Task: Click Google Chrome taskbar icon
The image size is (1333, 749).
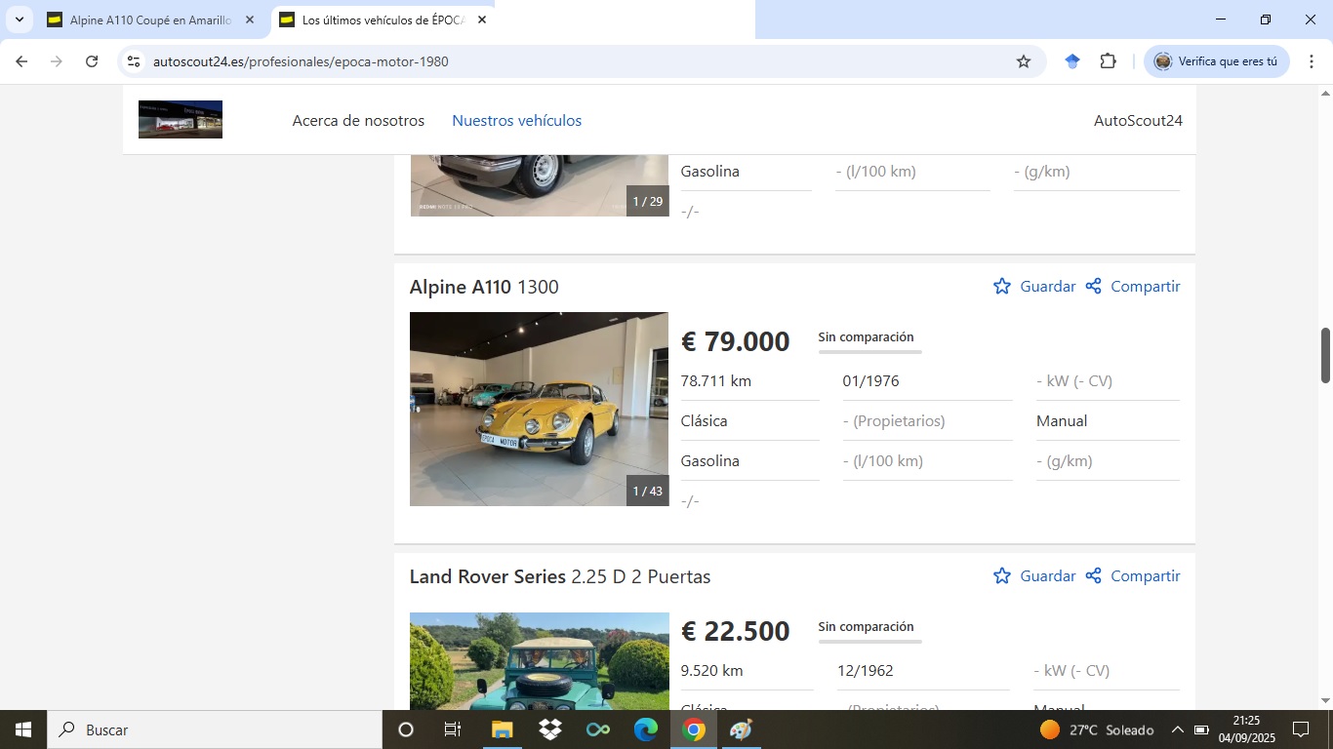Action: coord(694,729)
